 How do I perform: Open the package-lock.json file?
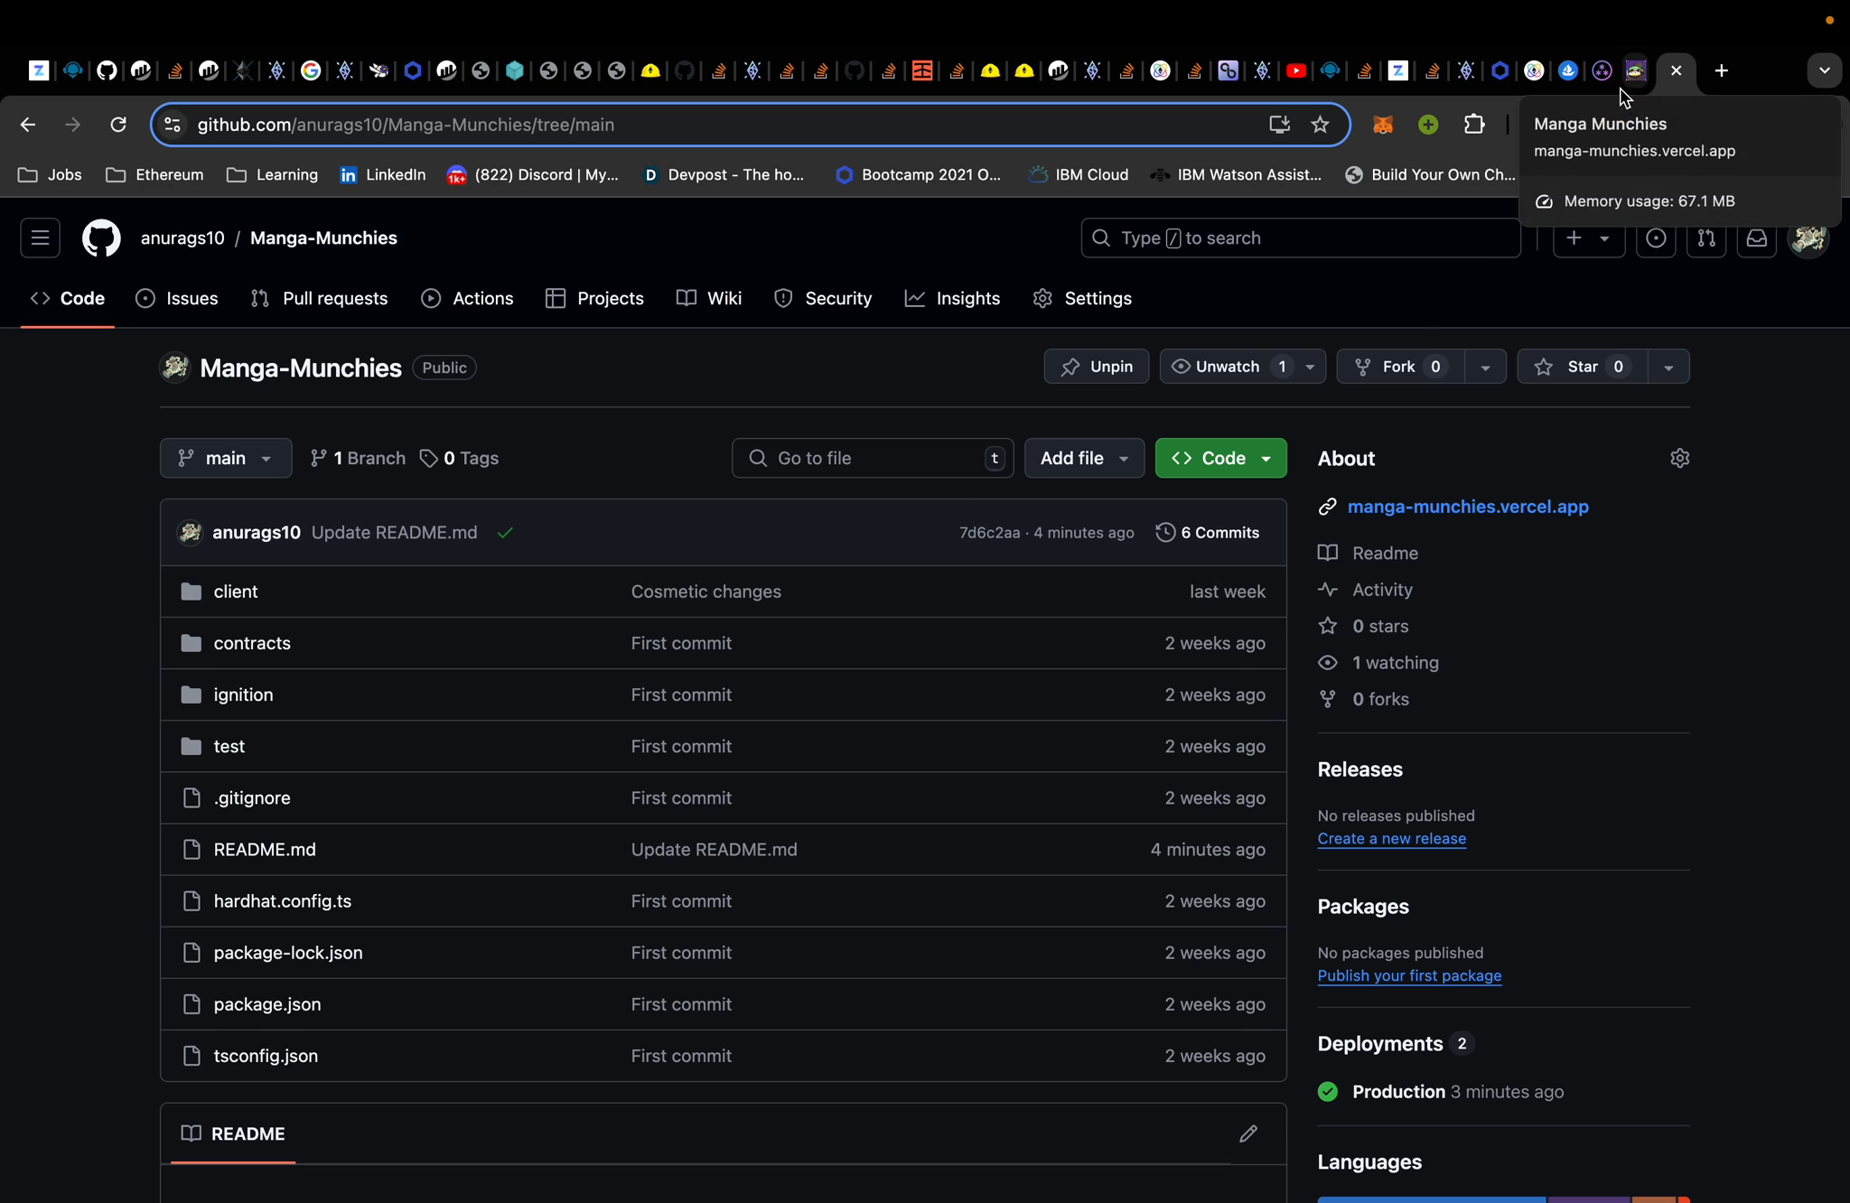(288, 953)
